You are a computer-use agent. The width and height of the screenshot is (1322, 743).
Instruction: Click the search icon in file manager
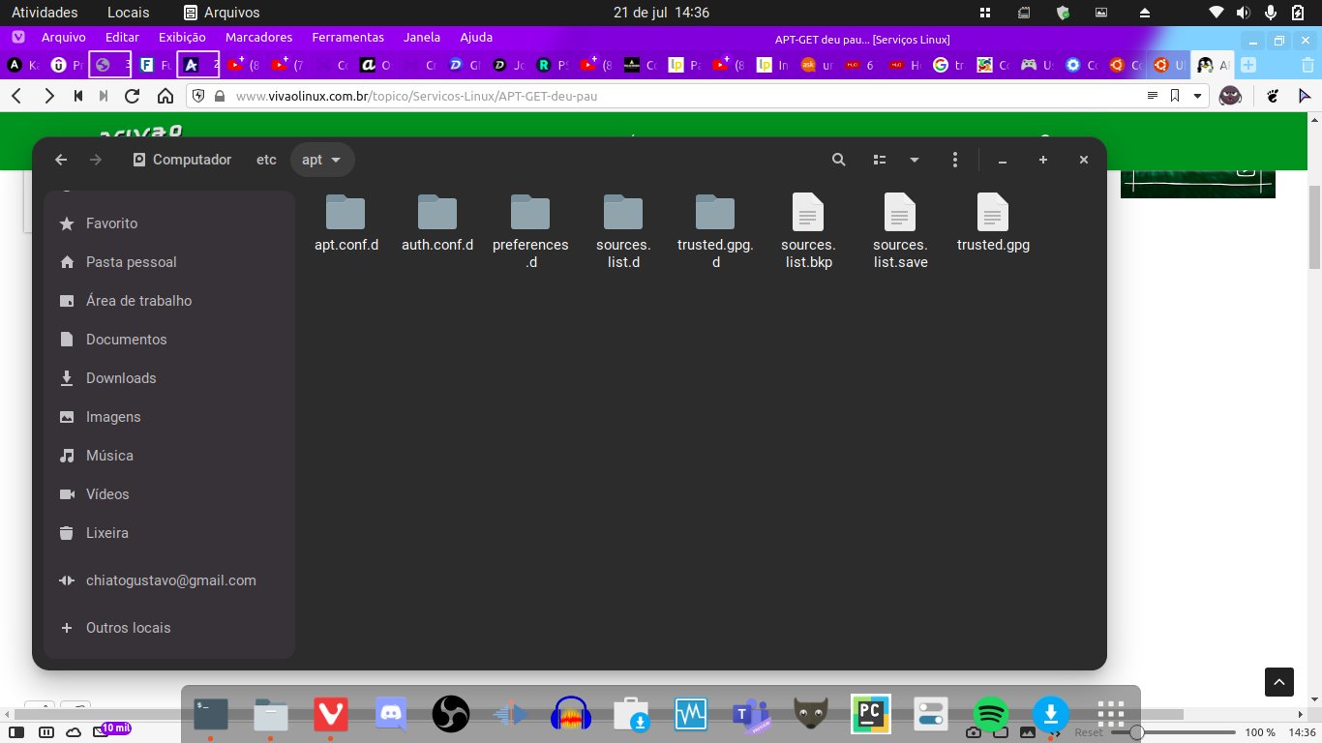click(839, 160)
